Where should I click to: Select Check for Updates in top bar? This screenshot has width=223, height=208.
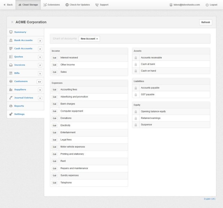tap(77, 5)
